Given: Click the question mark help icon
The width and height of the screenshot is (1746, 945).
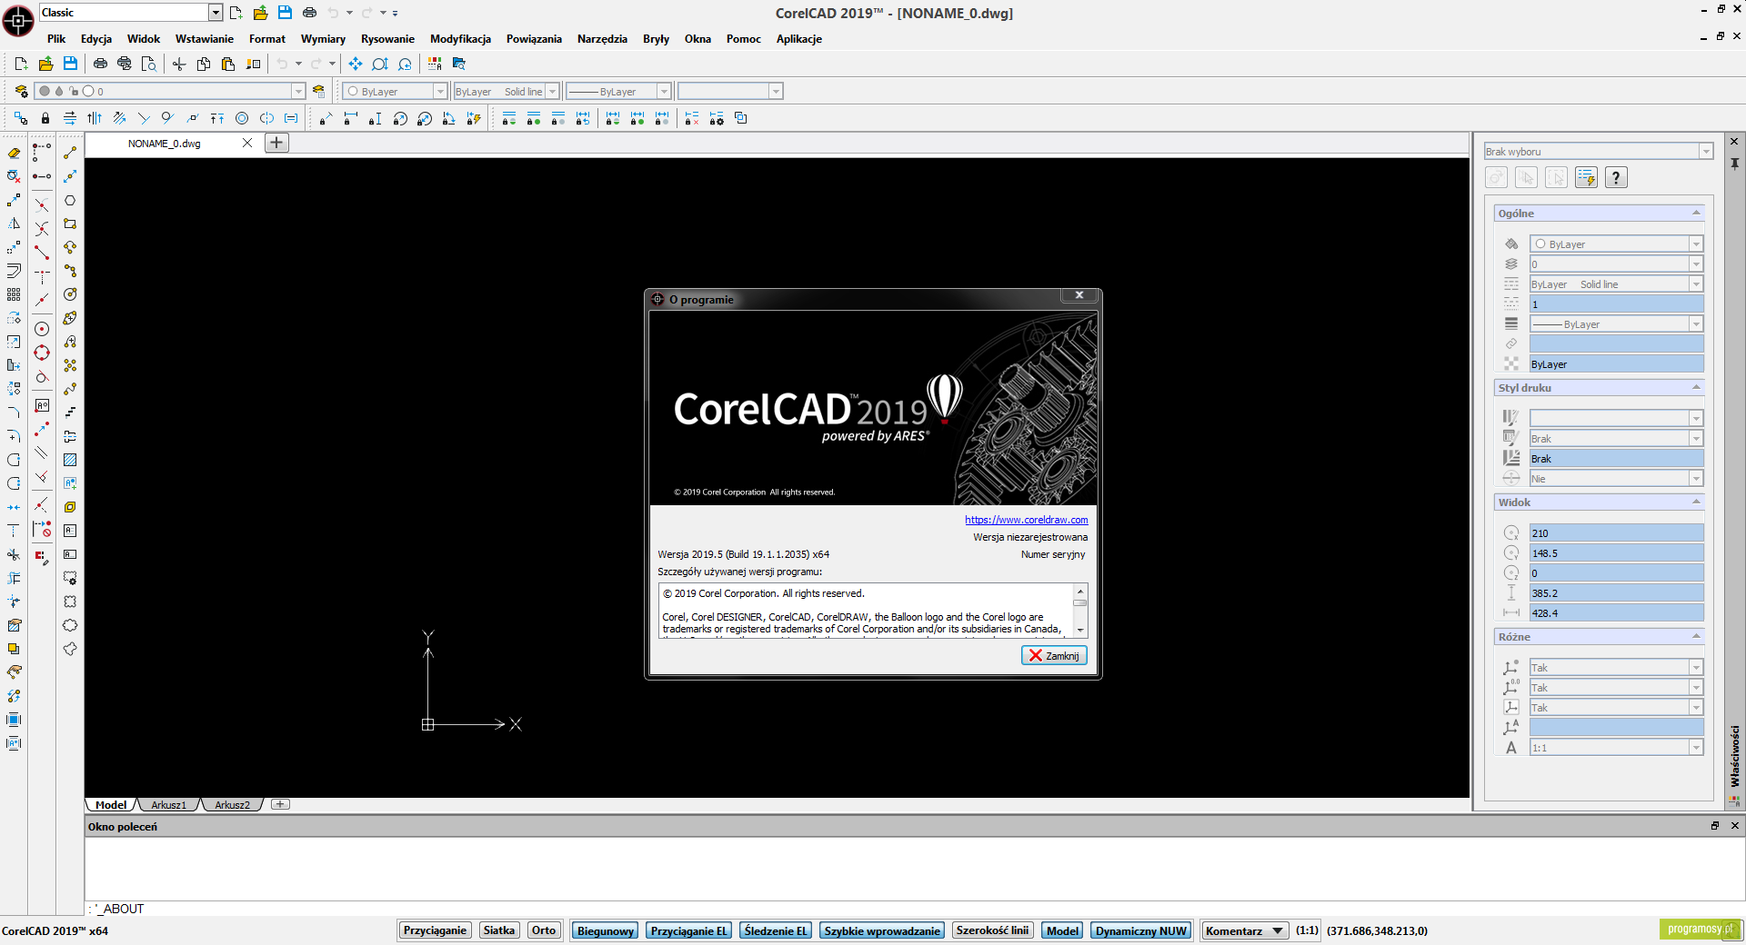Looking at the screenshot, I should click(1616, 177).
